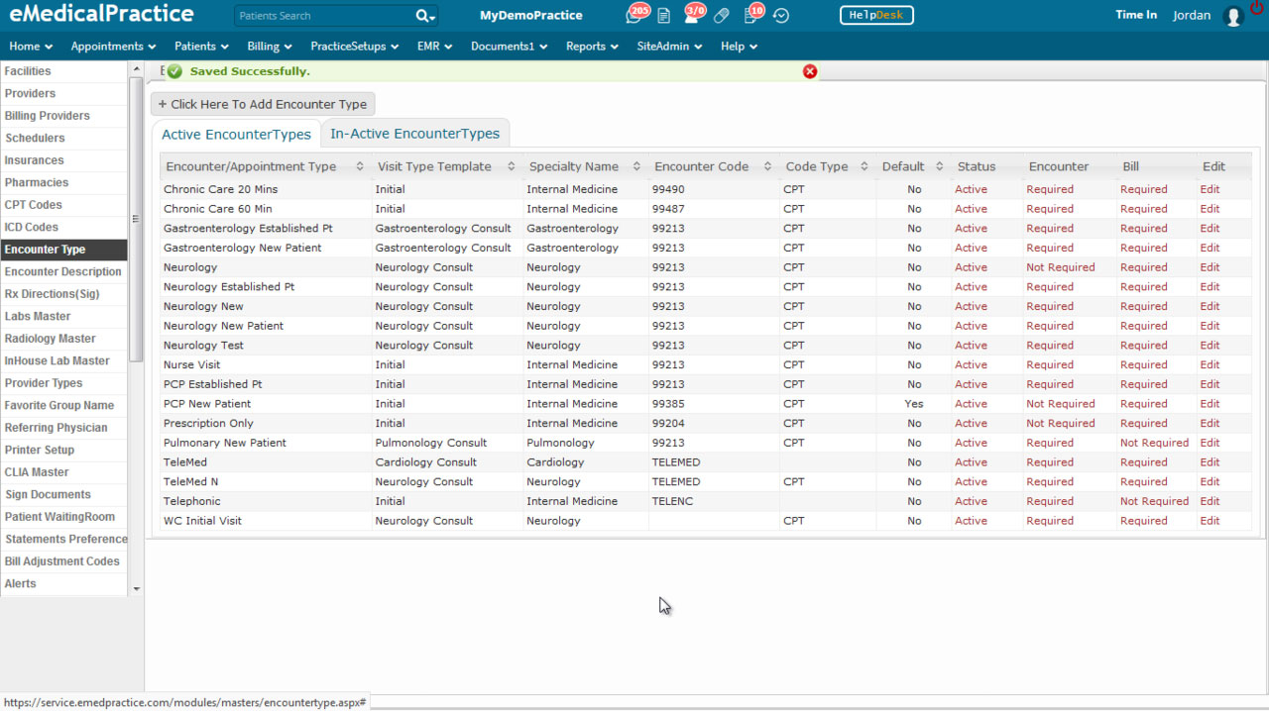Edit the WC Initial Visit row
The height and width of the screenshot is (711, 1269).
1210,521
